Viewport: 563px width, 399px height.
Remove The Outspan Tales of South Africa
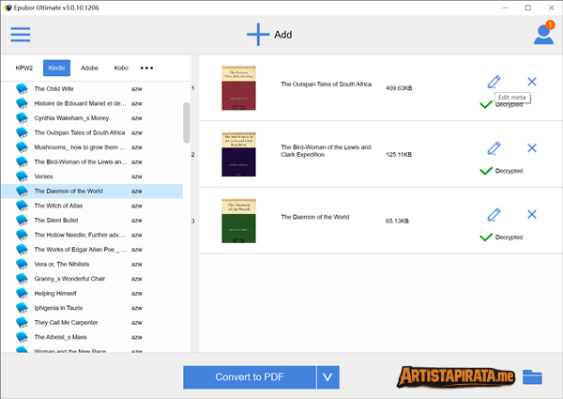532,82
